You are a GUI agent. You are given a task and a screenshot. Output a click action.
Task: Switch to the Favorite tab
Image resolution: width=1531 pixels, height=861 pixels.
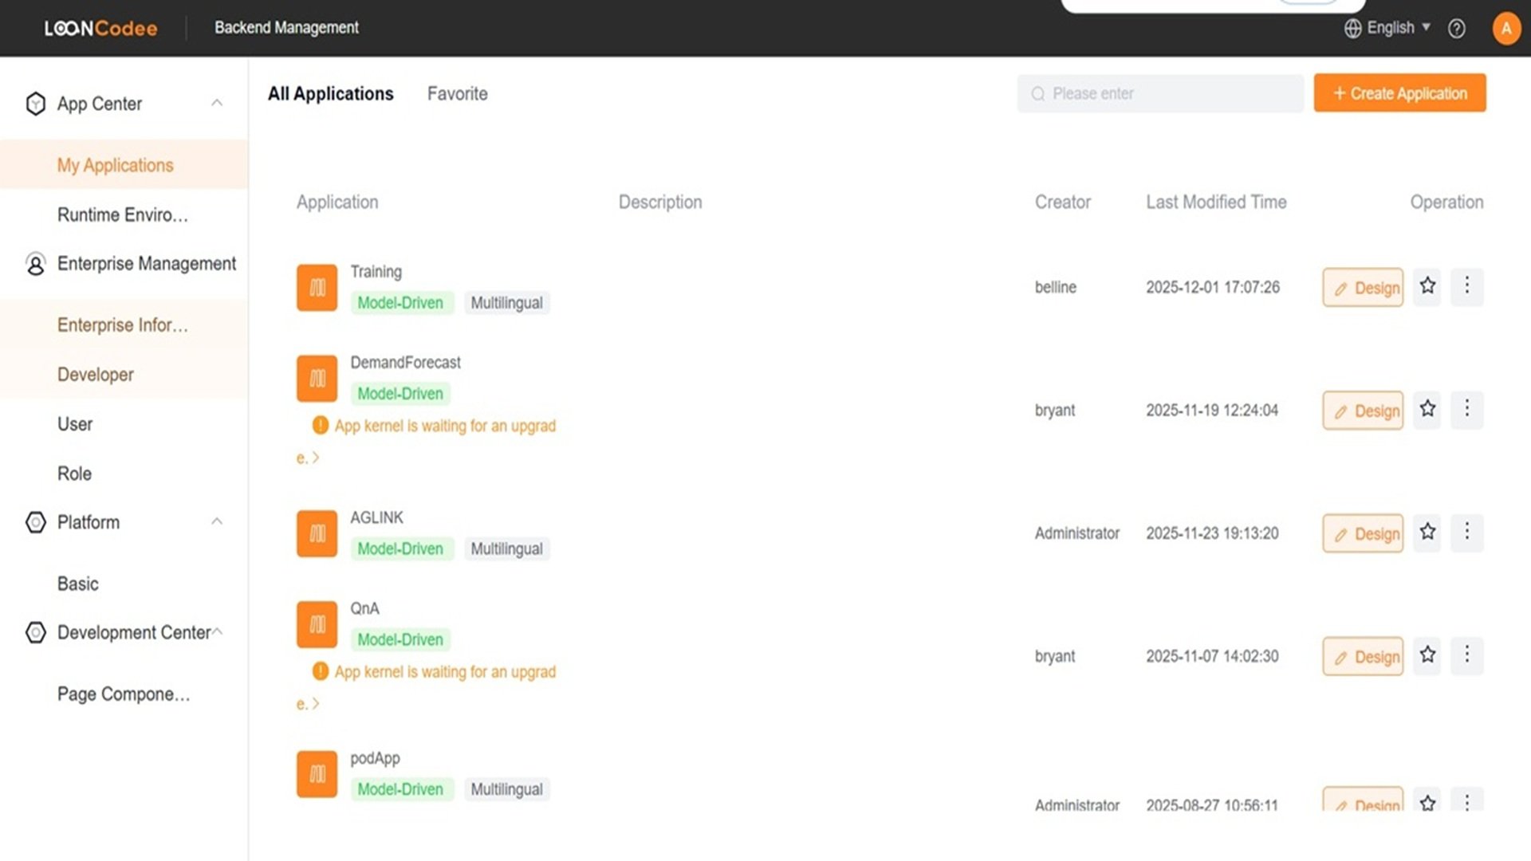[457, 93]
